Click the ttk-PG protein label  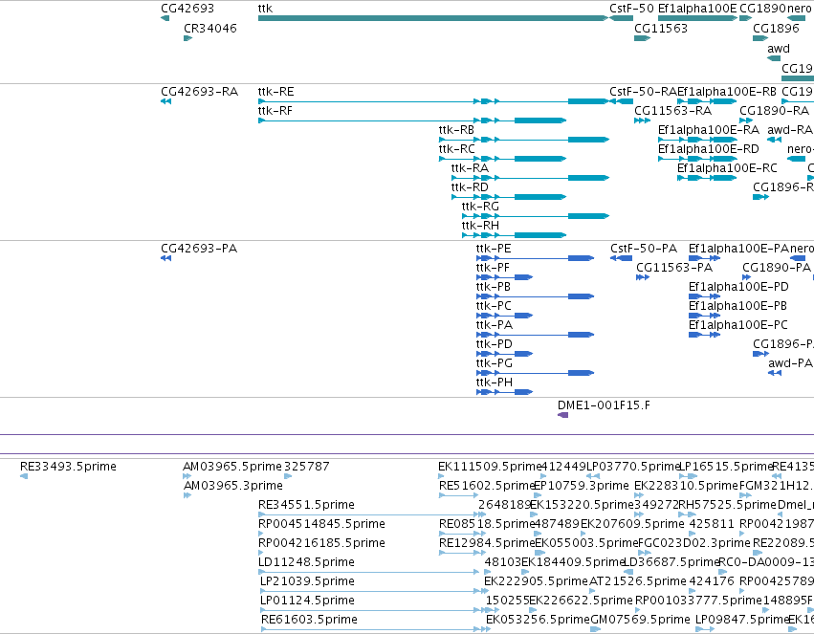[495, 363]
